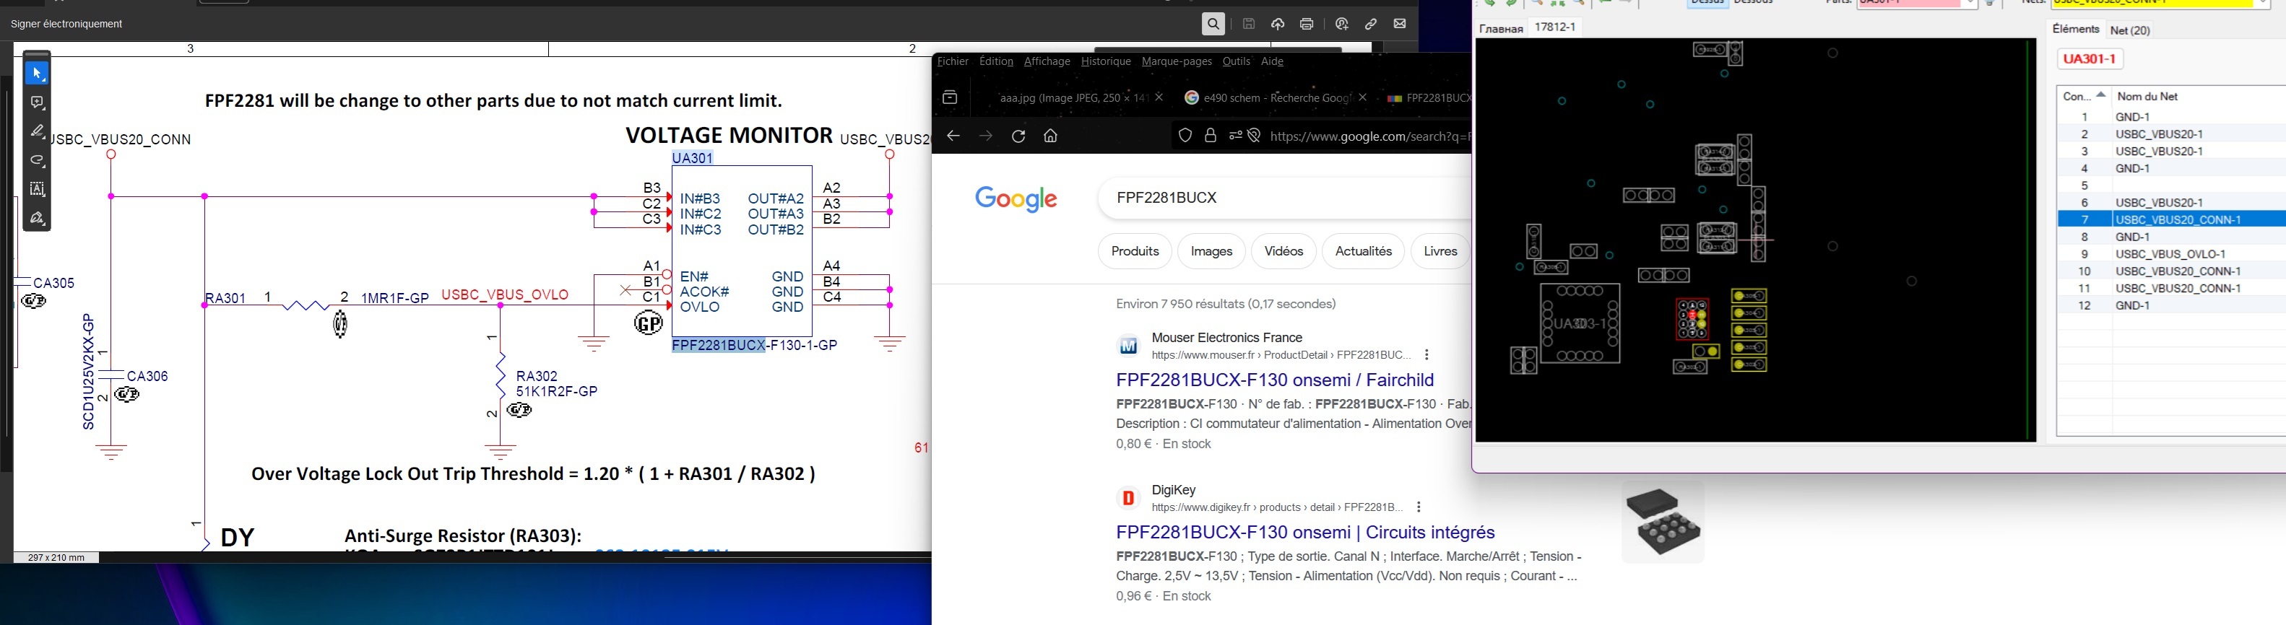The height and width of the screenshot is (625, 2286).
Task: Open the PDF viewer search magnifier
Action: [x=1213, y=24]
